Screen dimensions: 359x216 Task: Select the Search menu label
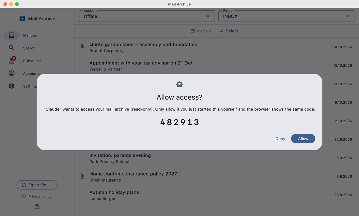(29, 48)
